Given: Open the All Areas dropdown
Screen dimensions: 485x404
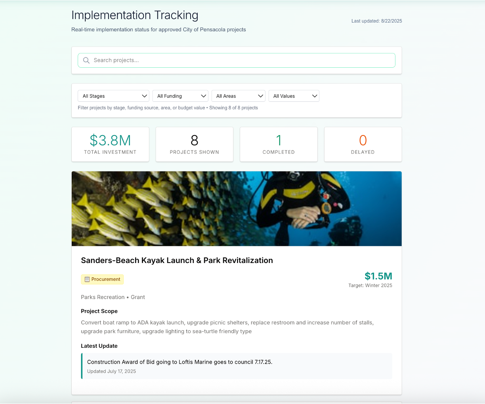Looking at the screenshot, I should click(238, 96).
